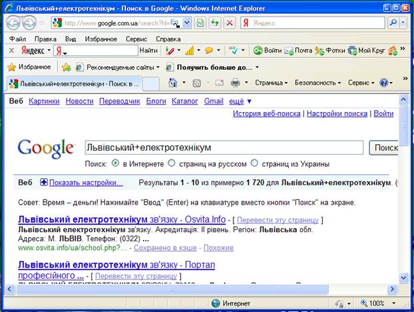Image resolution: width=414 pixels, height=312 pixels.
Task: Select the 'в Интернете' radio button
Action: (x=115, y=163)
